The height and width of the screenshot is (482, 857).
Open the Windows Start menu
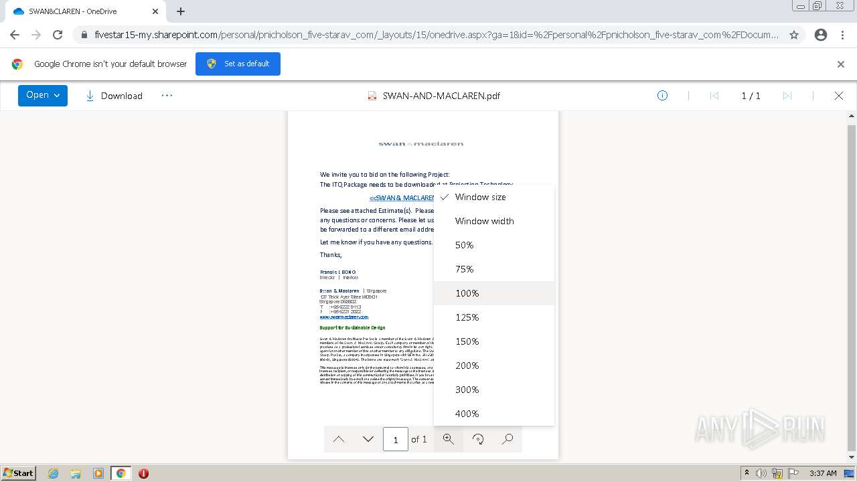click(18, 473)
